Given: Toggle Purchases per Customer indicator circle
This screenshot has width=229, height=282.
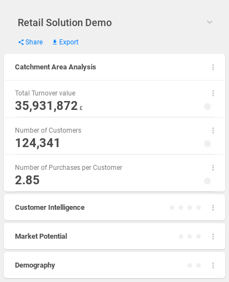Looking at the screenshot, I should 207,181.
